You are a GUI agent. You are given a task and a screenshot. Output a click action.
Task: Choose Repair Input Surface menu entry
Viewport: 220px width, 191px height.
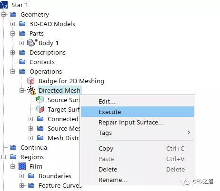131,123
